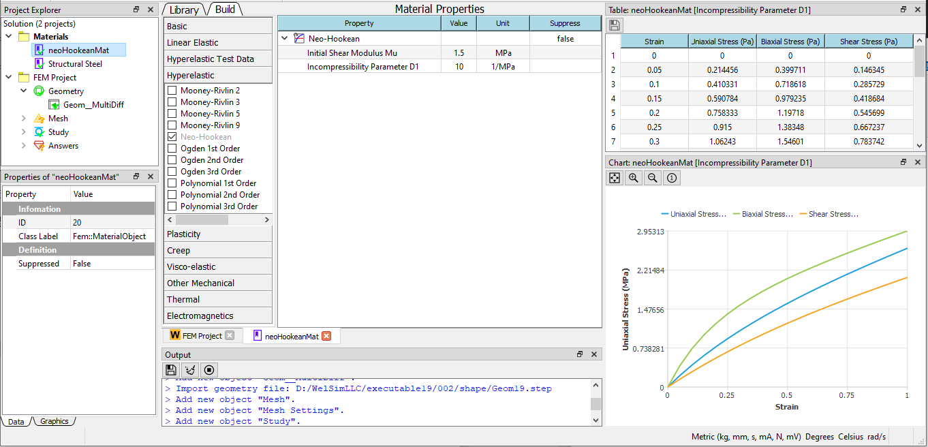Switch to the Build tab
Screen dimensions: 928x447
coord(225,10)
